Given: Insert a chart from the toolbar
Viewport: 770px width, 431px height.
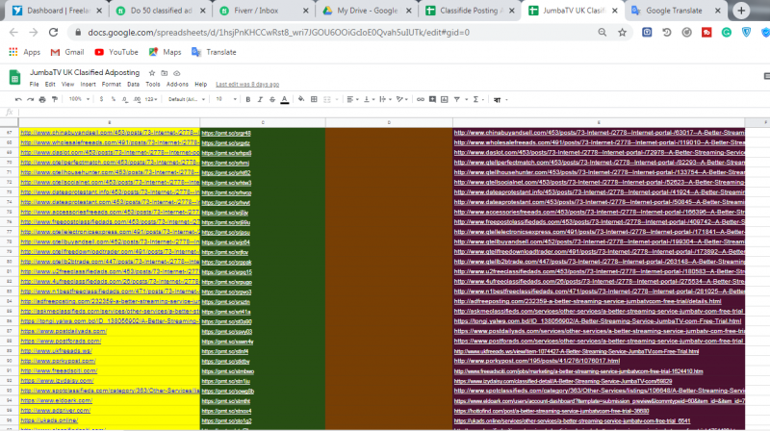Looking at the screenshot, I should (445, 100).
